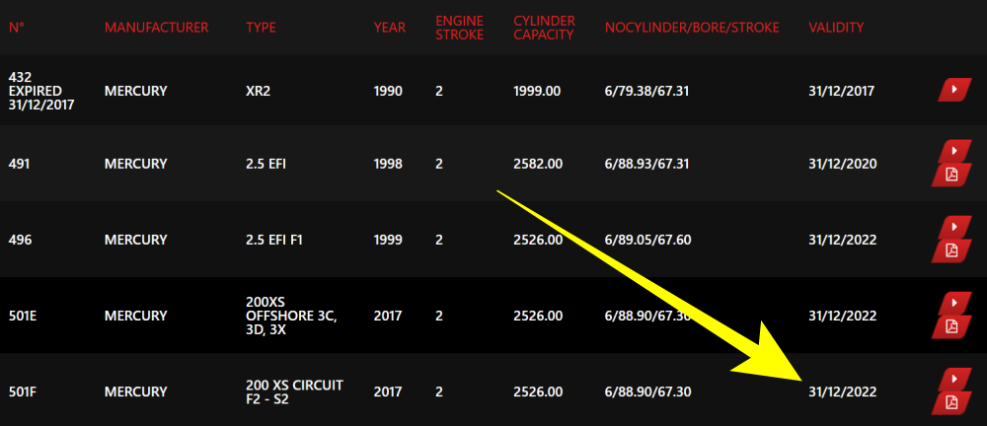Screen dimensions: 987x426
Task: Click the MANUFACTURER column header
Action: click(157, 28)
